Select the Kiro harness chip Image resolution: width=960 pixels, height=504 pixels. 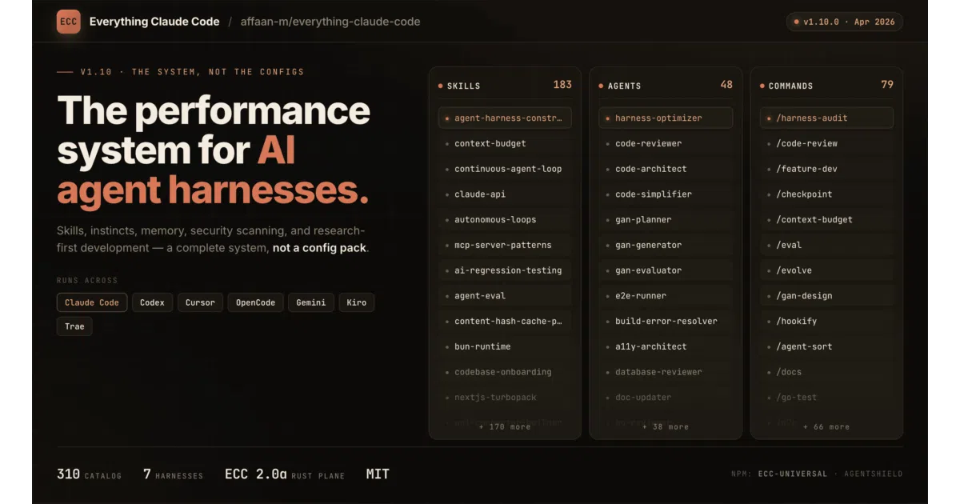point(357,302)
